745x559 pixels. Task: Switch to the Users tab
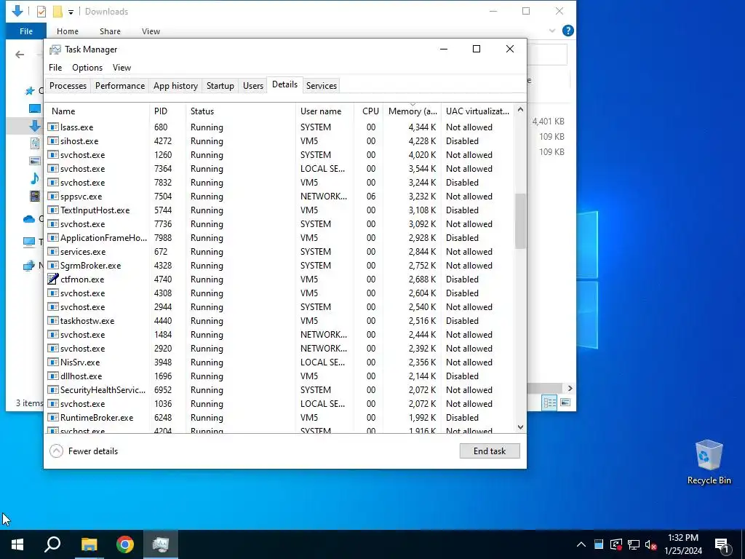[x=252, y=86]
